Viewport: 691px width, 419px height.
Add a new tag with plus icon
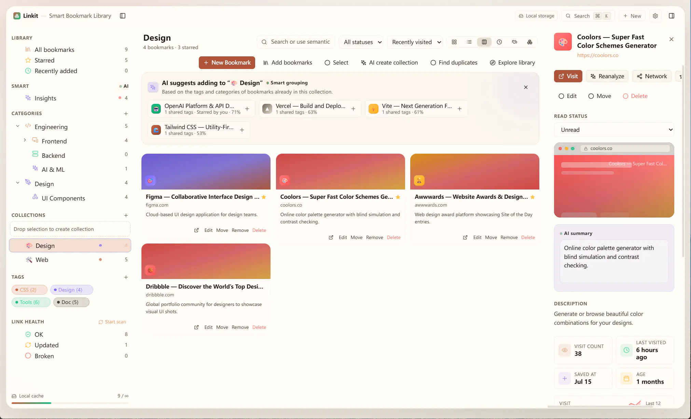(126, 277)
